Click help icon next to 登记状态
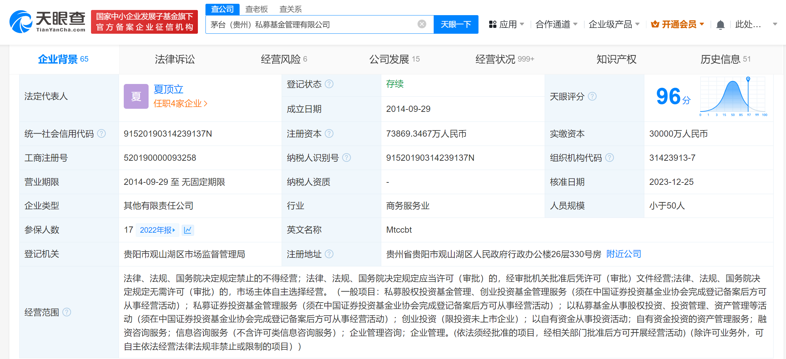Screen dimensions: 786x359 pyautogui.click(x=329, y=84)
